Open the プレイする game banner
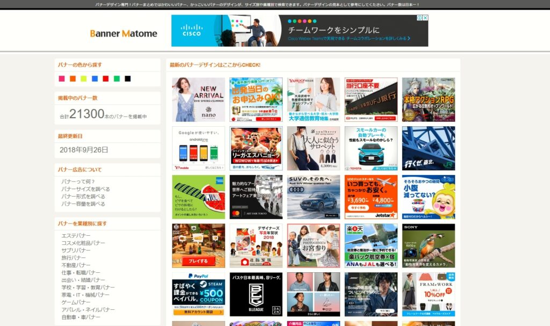550x326 pixels. coord(199,245)
